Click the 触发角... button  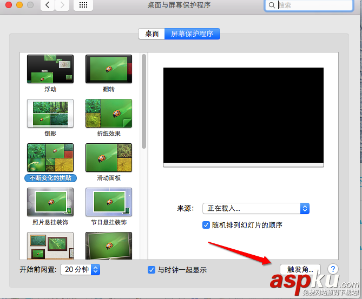300,269
